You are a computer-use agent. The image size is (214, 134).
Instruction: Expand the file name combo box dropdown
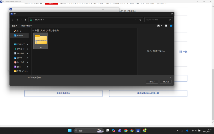pyautogui.click(x=170, y=77)
